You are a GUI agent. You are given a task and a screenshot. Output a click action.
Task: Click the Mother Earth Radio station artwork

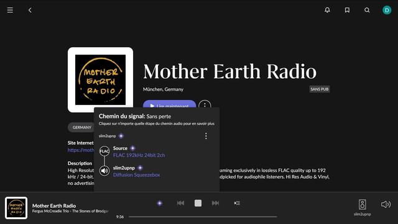point(100,79)
